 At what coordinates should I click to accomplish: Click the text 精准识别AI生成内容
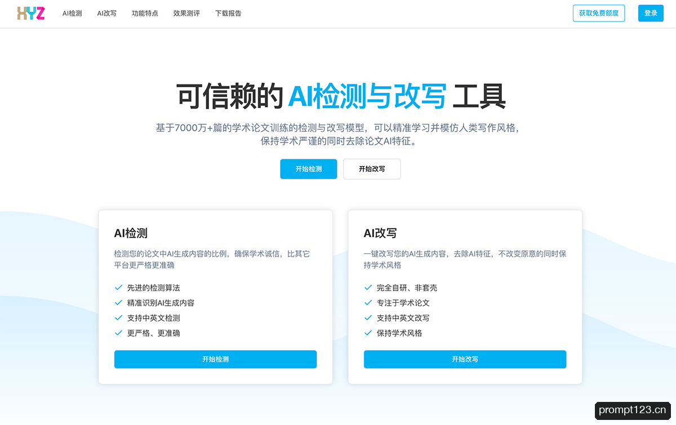161,303
